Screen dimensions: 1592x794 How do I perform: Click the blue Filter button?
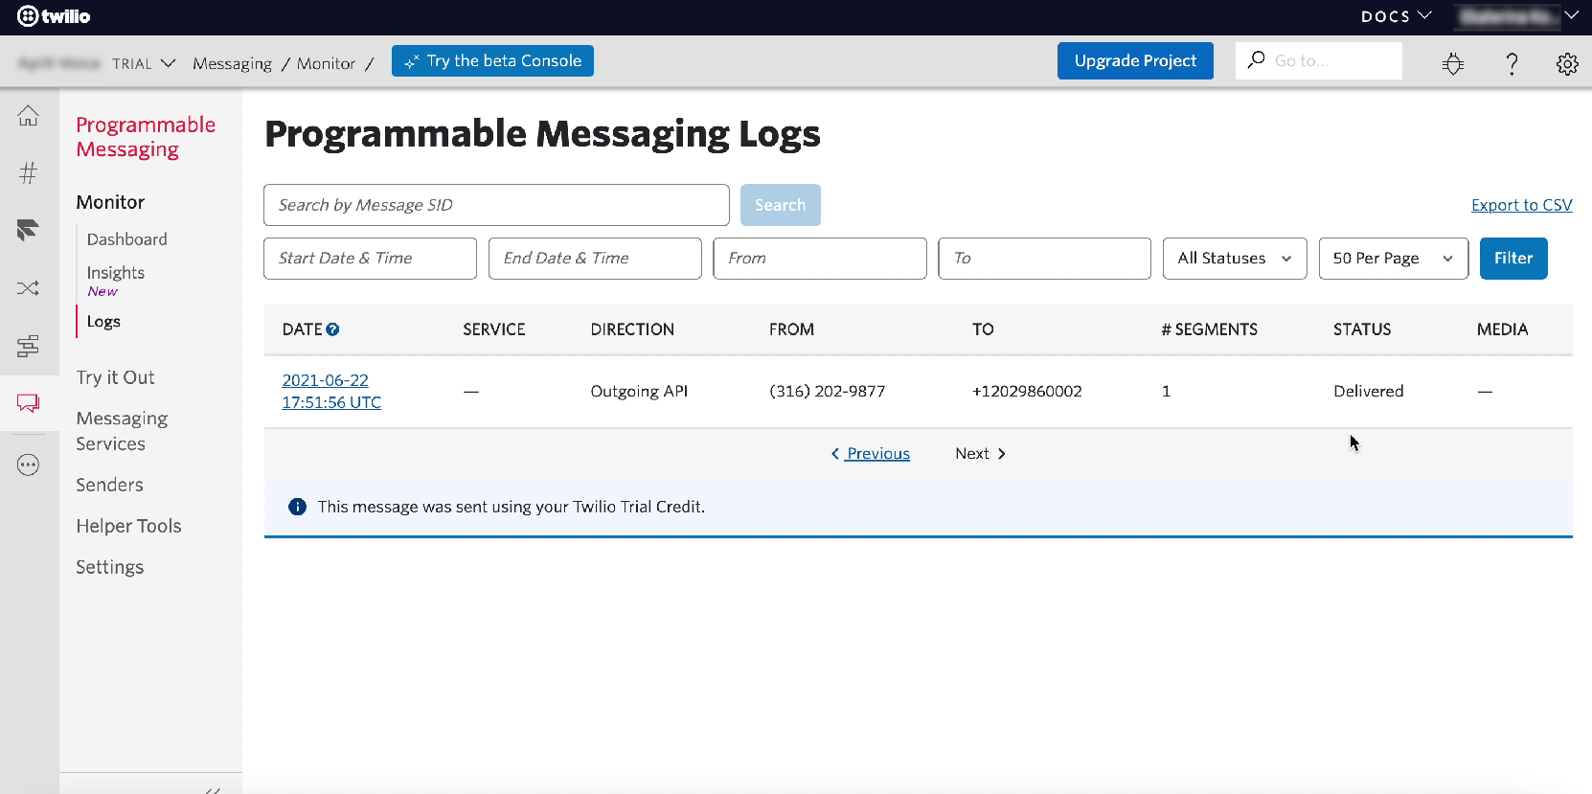coord(1513,259)
